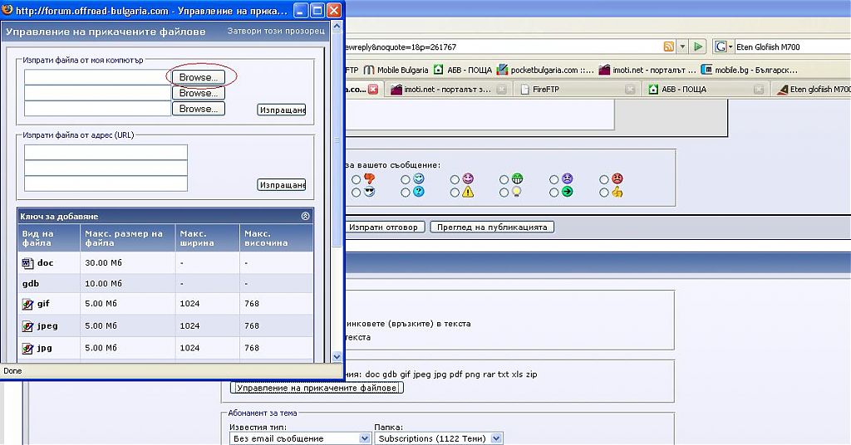851x445 pixels.
Task: Select the winking smiley radio button
Action: coord(406,179)
